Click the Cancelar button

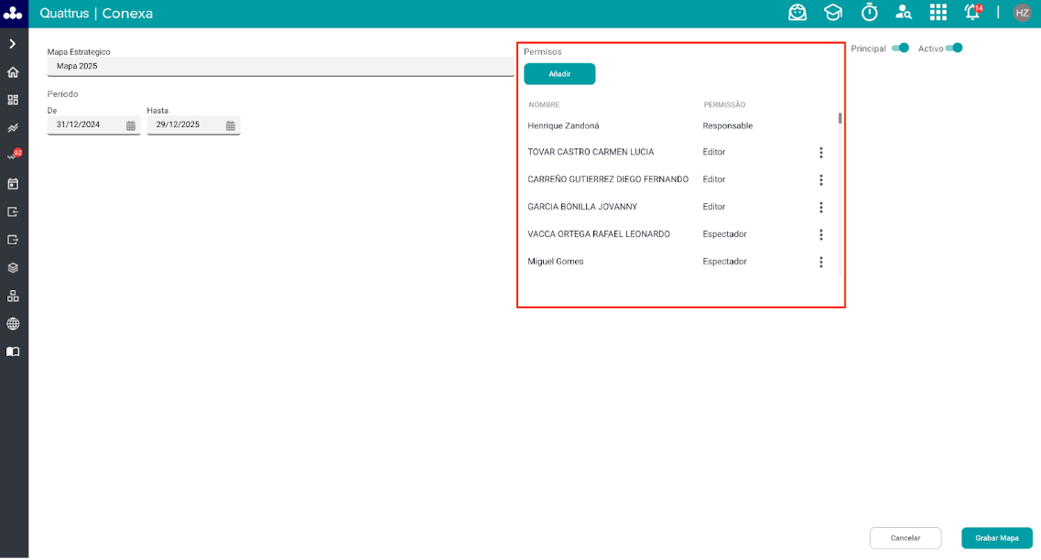coord(905,538)
